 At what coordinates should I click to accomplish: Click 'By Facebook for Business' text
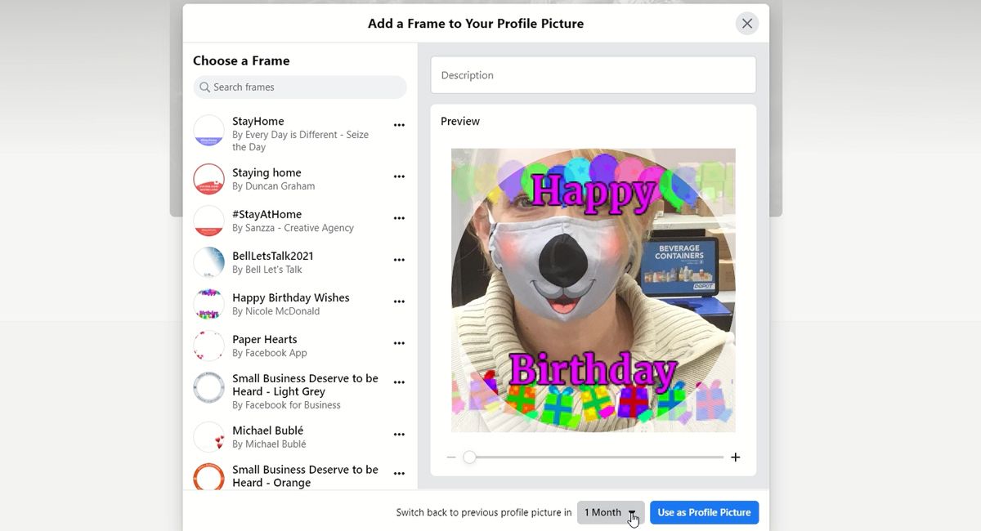286,405
